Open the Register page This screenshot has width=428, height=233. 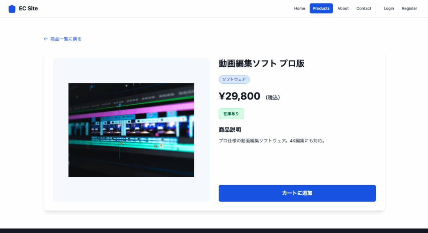[x=409, y=9]
